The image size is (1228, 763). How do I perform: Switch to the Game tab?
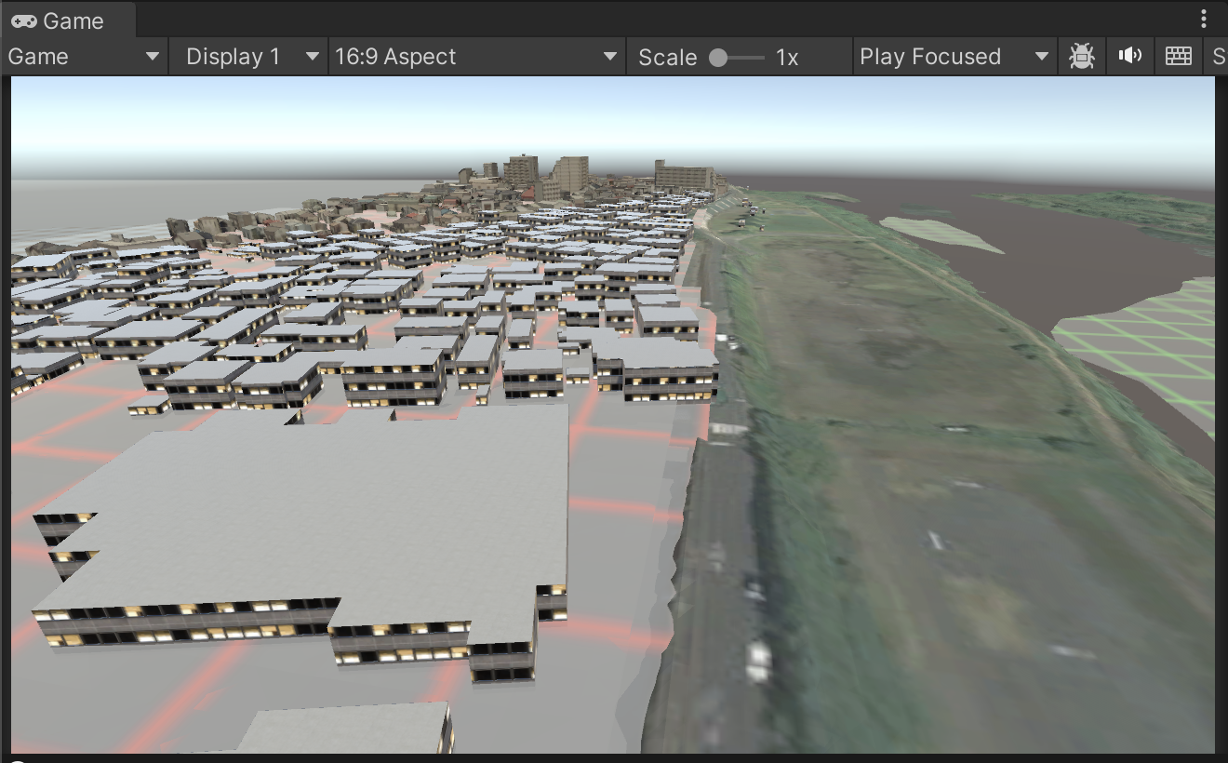tap(70, 20)
